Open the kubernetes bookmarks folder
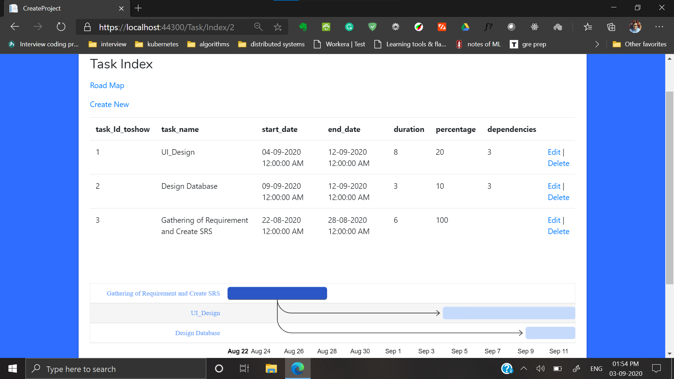 click(x=157, y=44)
